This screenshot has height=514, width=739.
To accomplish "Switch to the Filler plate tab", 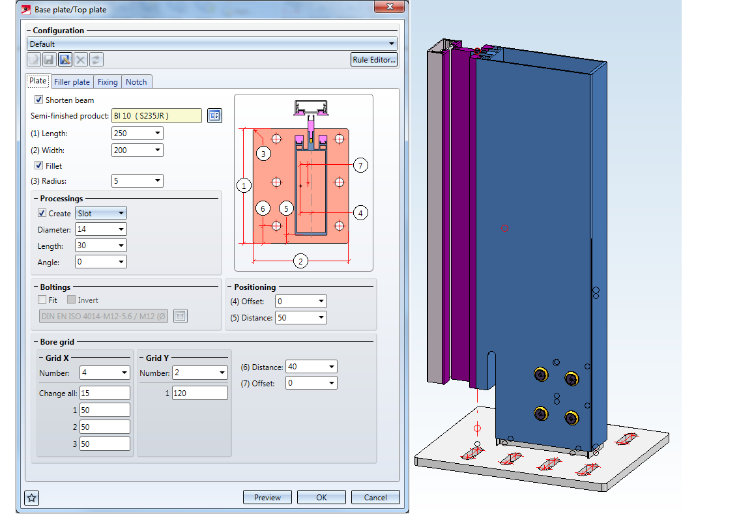I will click(72, 82).
